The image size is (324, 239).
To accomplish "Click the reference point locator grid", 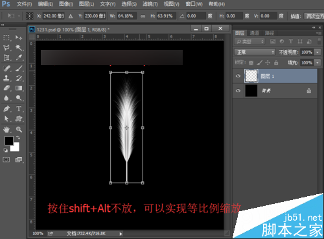I will (x=30, y=16).
